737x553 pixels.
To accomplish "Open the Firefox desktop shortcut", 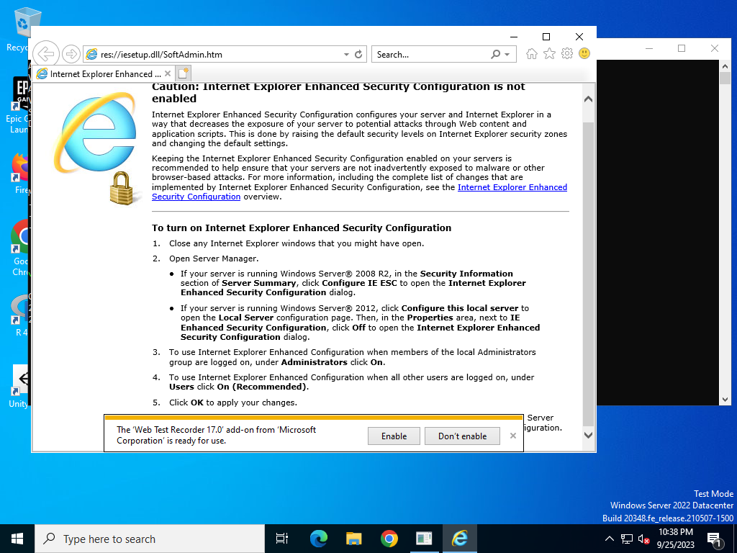I will pyautogui.click(x=21, y=174).
